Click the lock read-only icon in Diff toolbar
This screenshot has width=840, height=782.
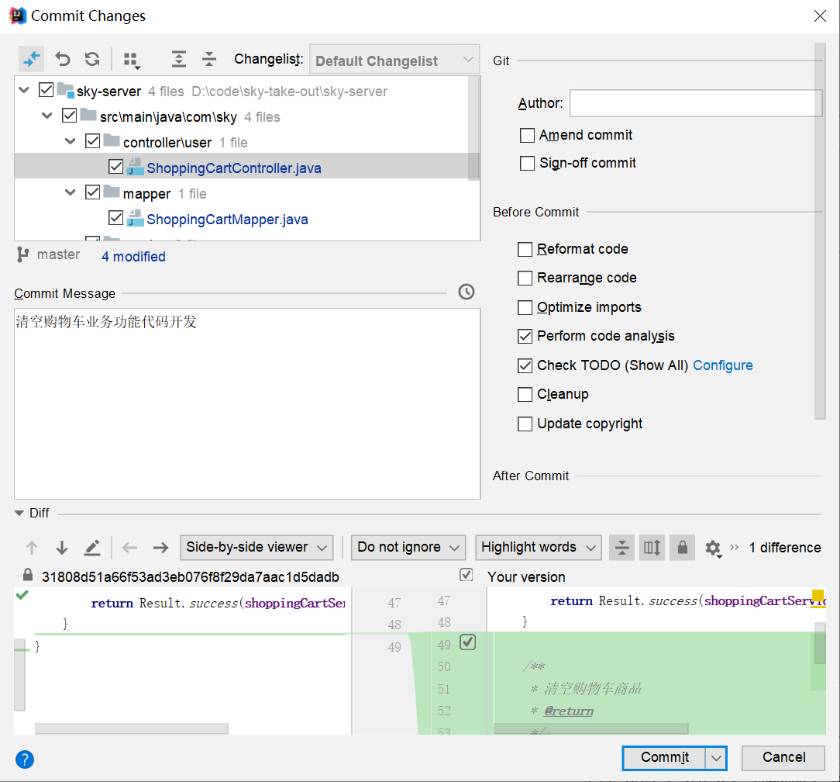[682, 548]
